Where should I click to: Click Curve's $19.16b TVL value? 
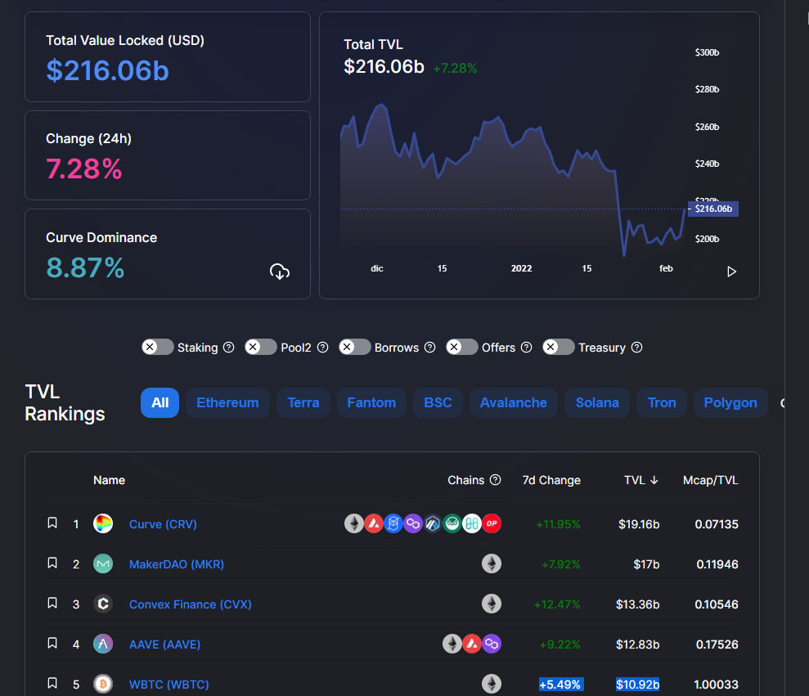[639, 524]
